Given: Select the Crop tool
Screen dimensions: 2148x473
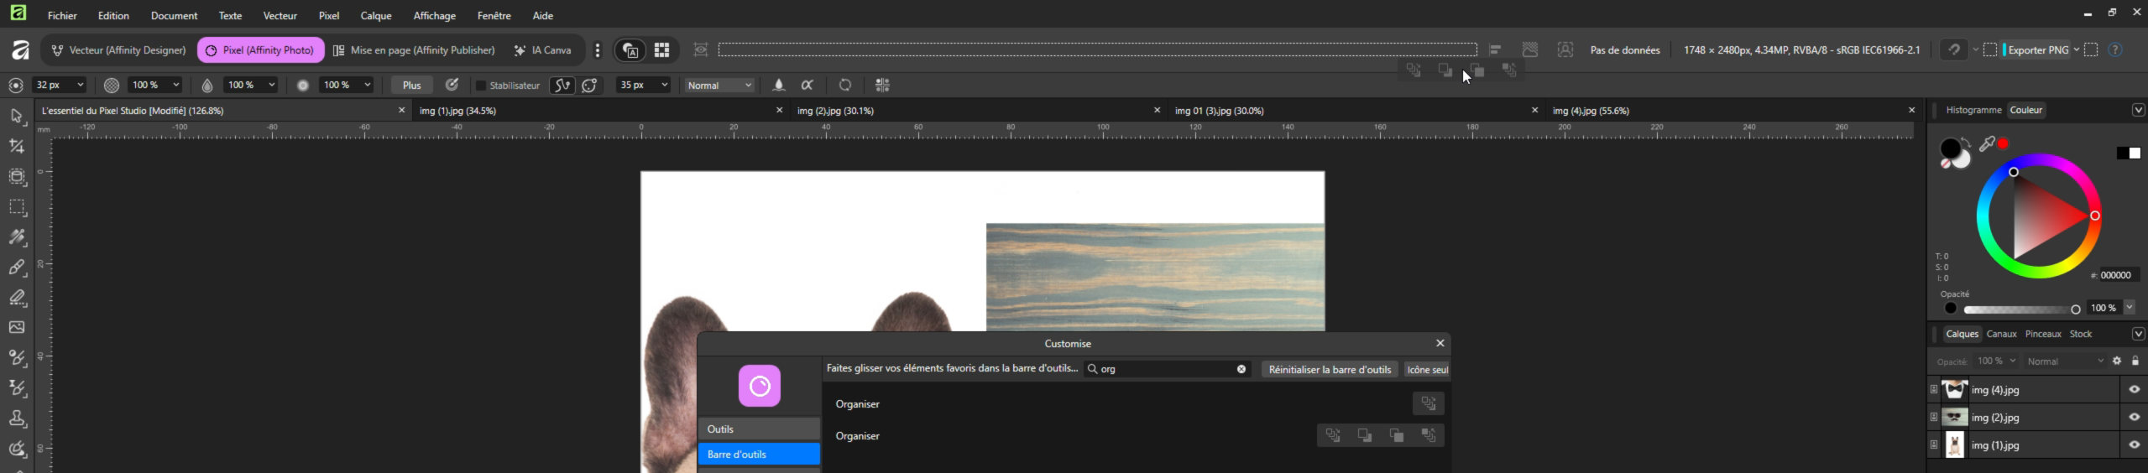Looking at the screenshot, I should [17, 147].
